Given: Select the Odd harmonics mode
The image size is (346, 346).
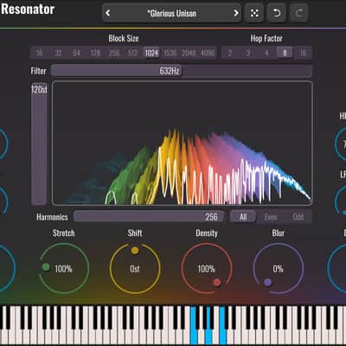Looking at the screenshot, I should pyautogui.click(x=298, y=217).
